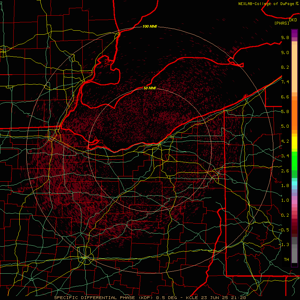
Task: Click the -1.3 legend value
Action: 284,245
